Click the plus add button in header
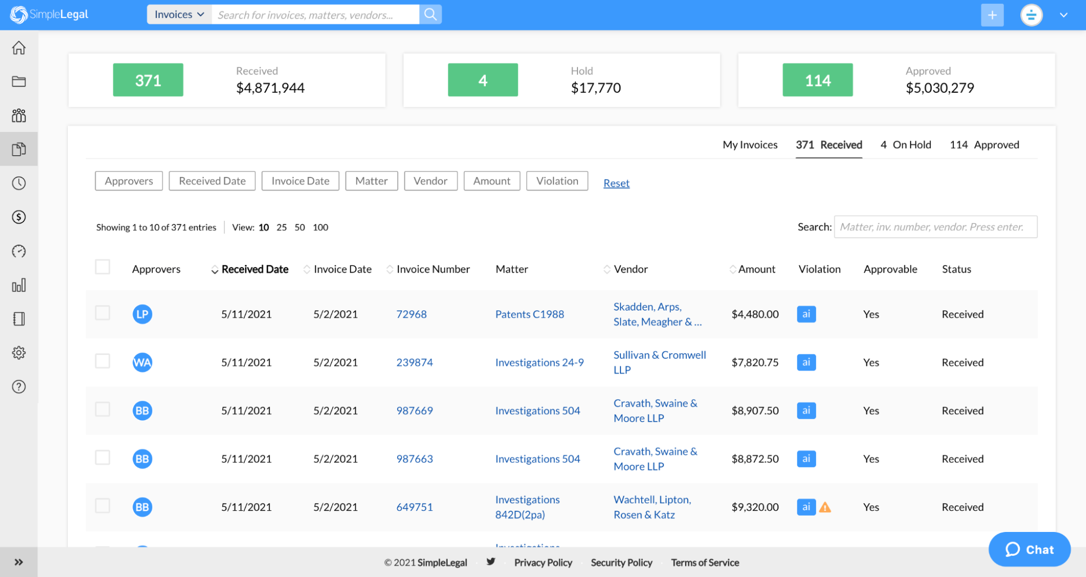The height and width of the screenshot is (577, 1086). point(992,15)
